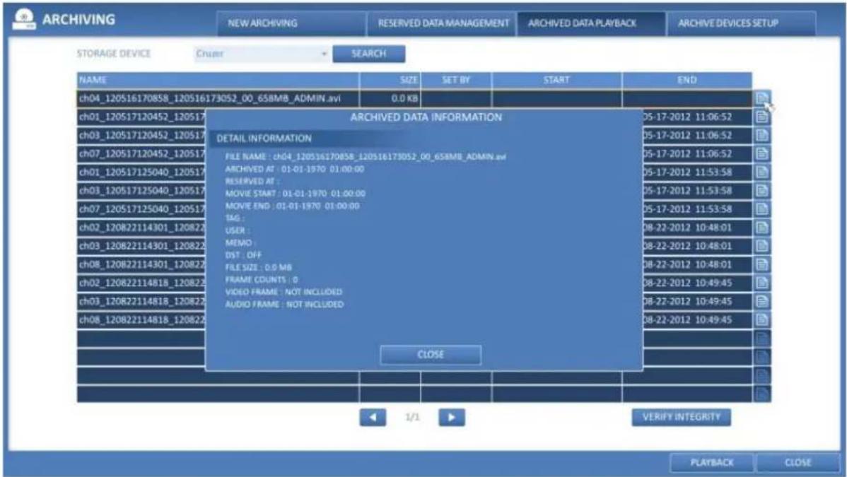Click the MOVIE START date line

295,194
